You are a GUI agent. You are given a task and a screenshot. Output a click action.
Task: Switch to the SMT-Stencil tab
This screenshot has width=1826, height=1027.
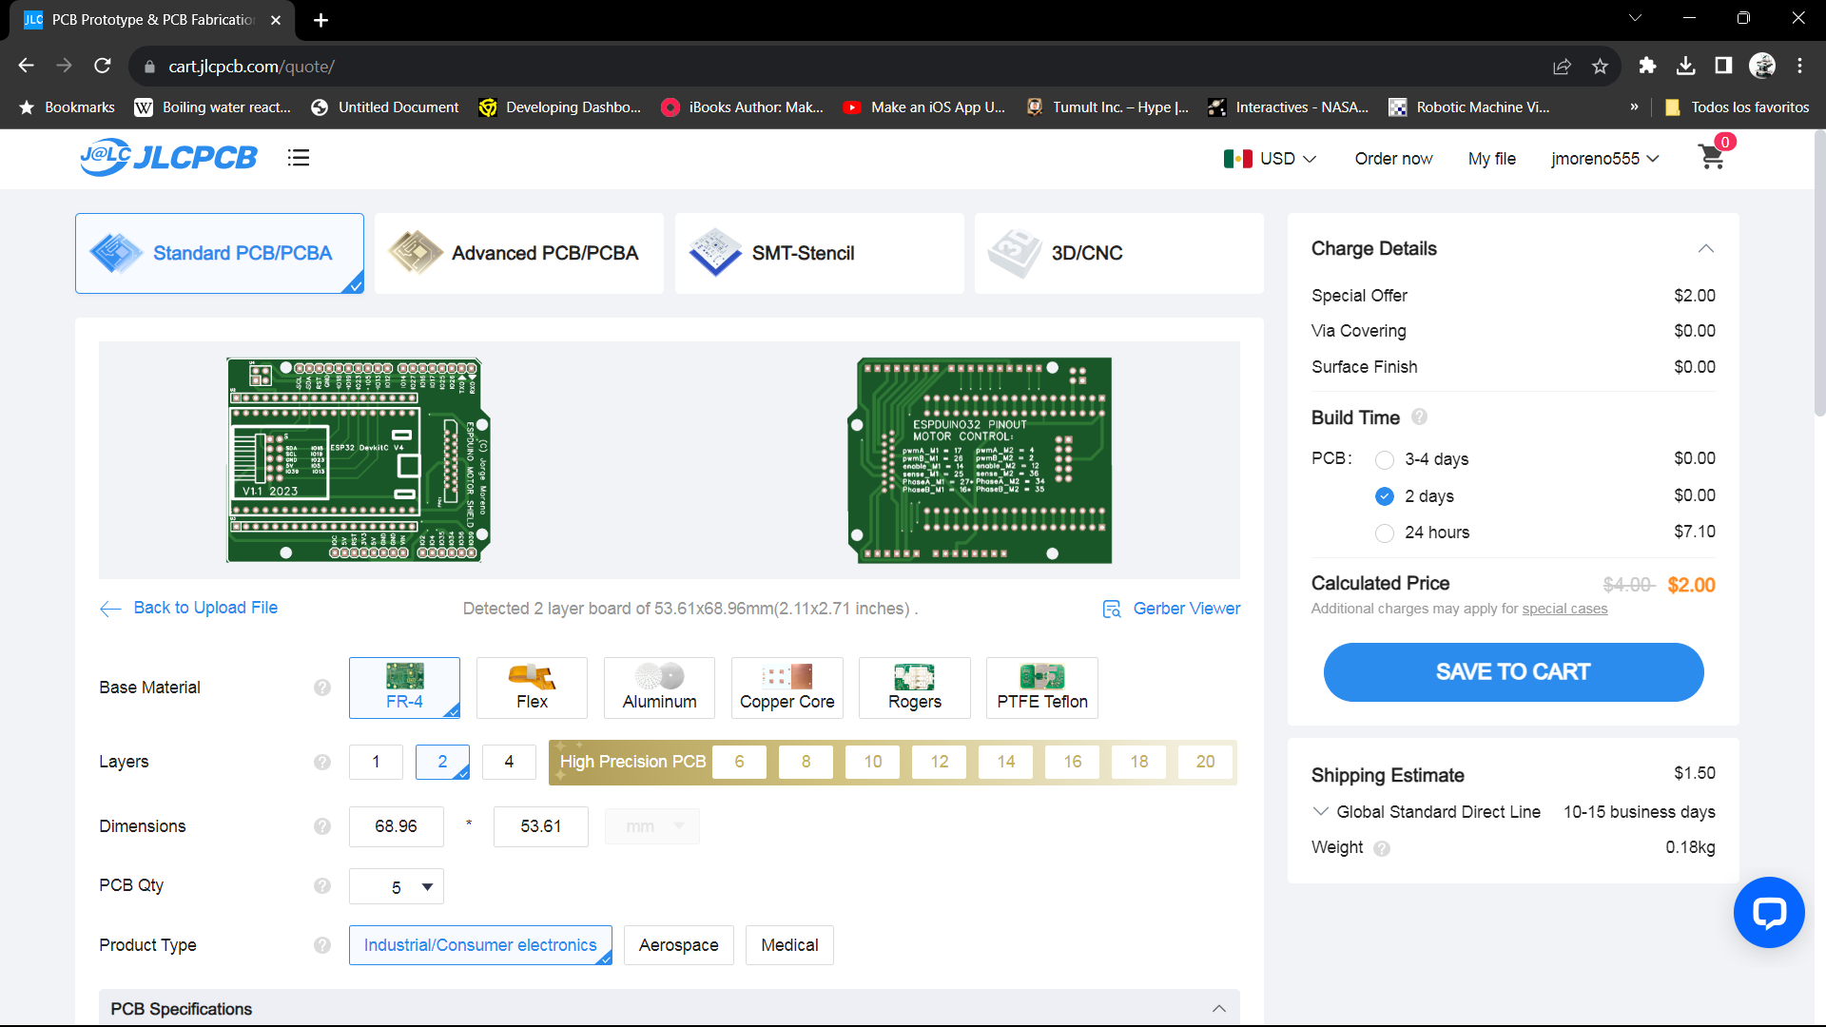pos(819,253)
